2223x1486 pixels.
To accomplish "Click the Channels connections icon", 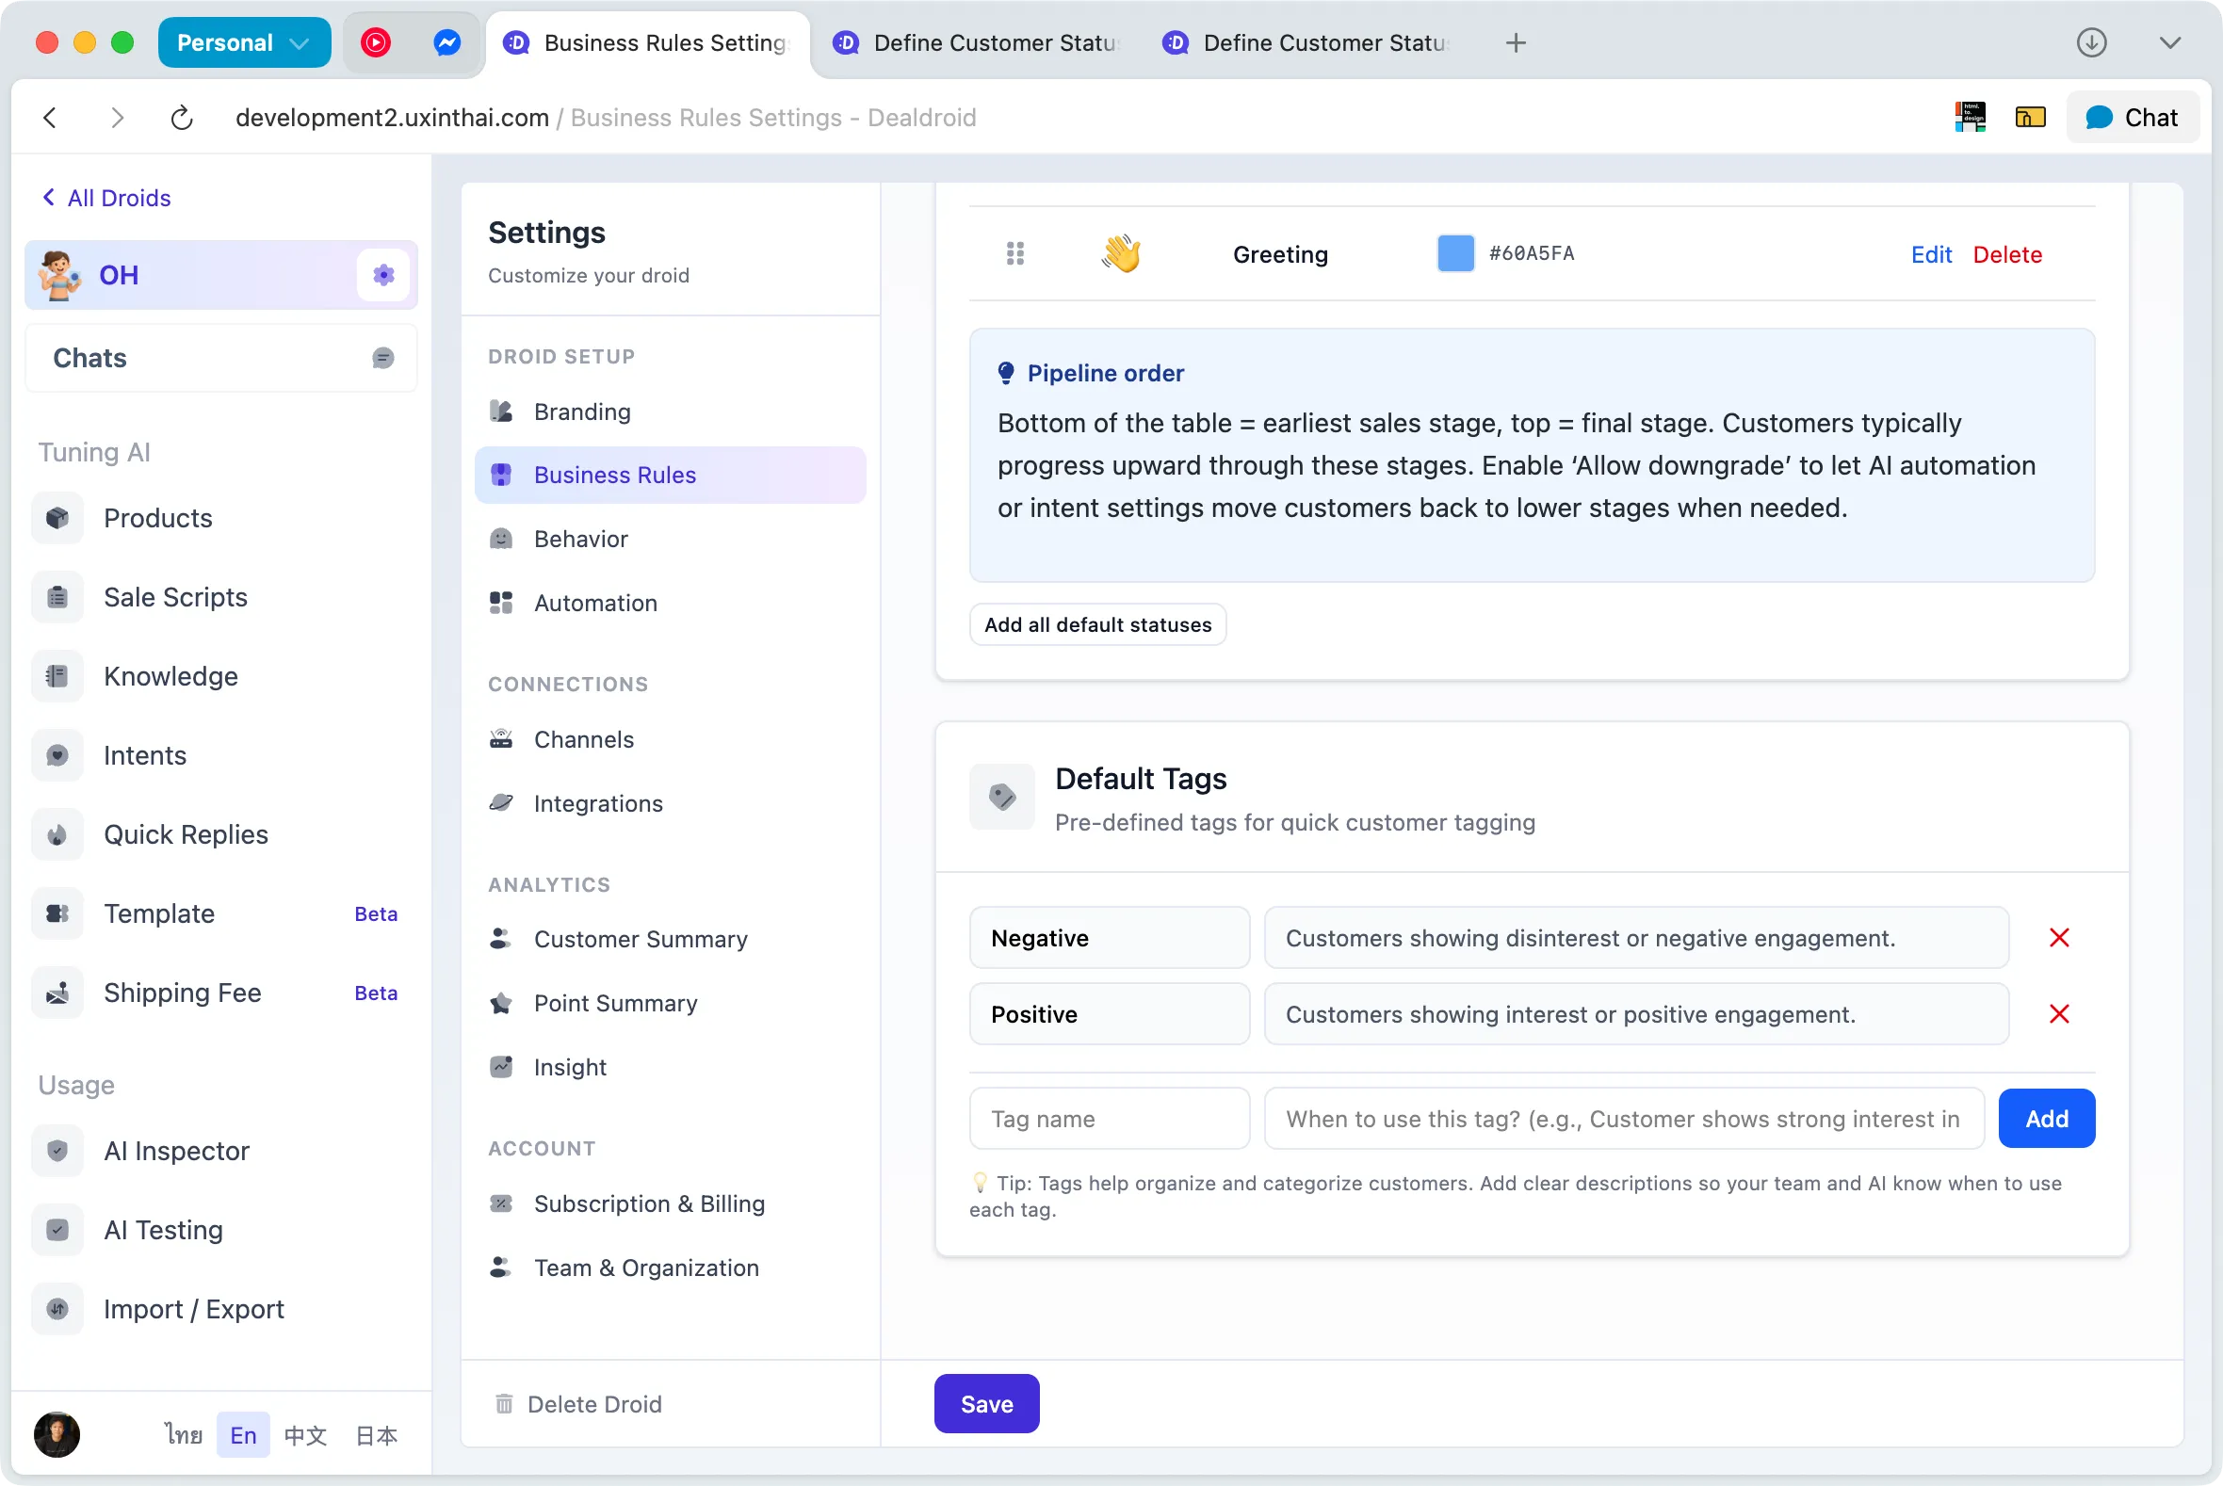I will (x=501, y=739).
